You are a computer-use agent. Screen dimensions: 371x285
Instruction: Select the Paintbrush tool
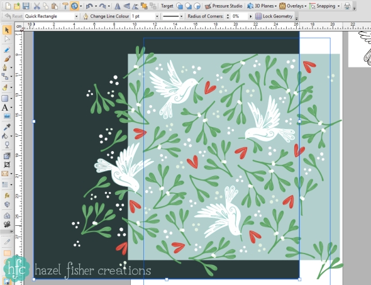[7, 59]
